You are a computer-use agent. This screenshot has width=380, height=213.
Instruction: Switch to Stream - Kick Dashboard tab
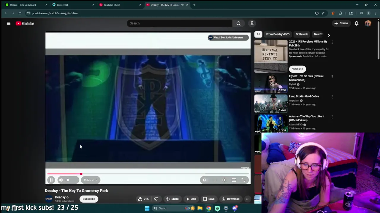point(23,5)
